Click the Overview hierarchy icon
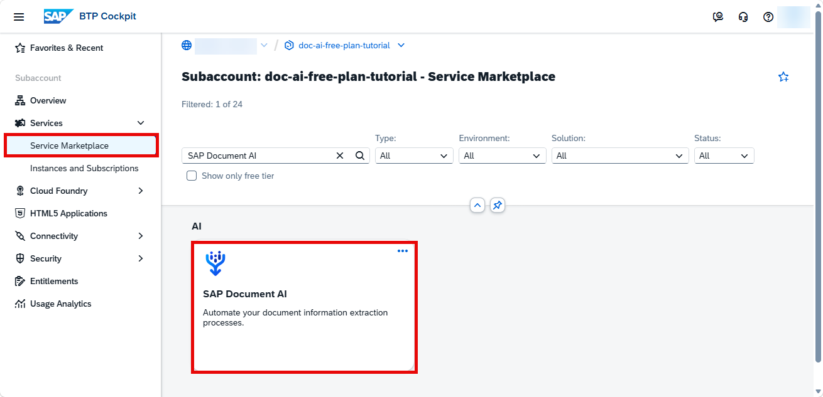This screenshot has height=397, width=823. point(20,100)
